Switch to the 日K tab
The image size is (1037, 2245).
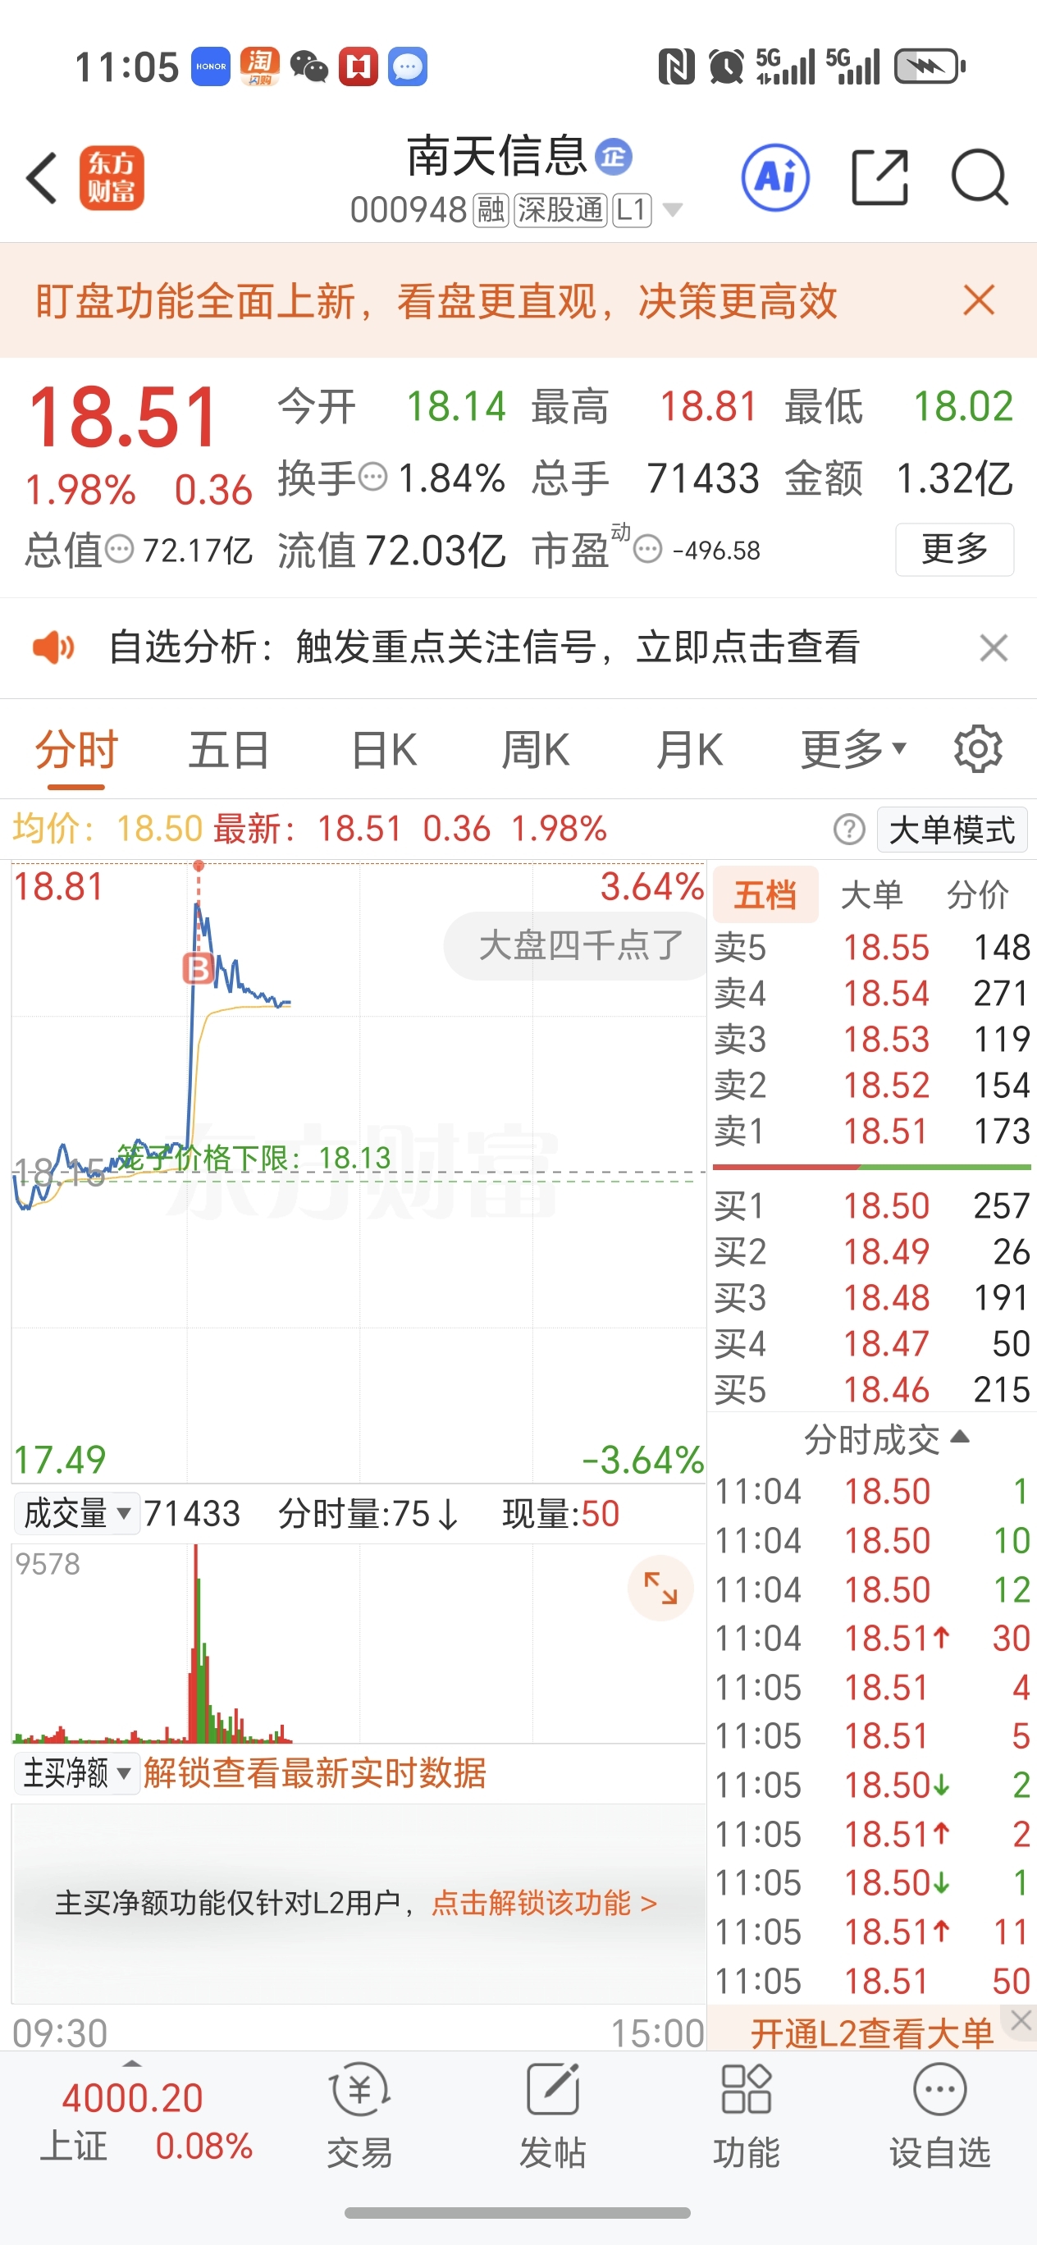pyautogui.click(x=383, y=749)
